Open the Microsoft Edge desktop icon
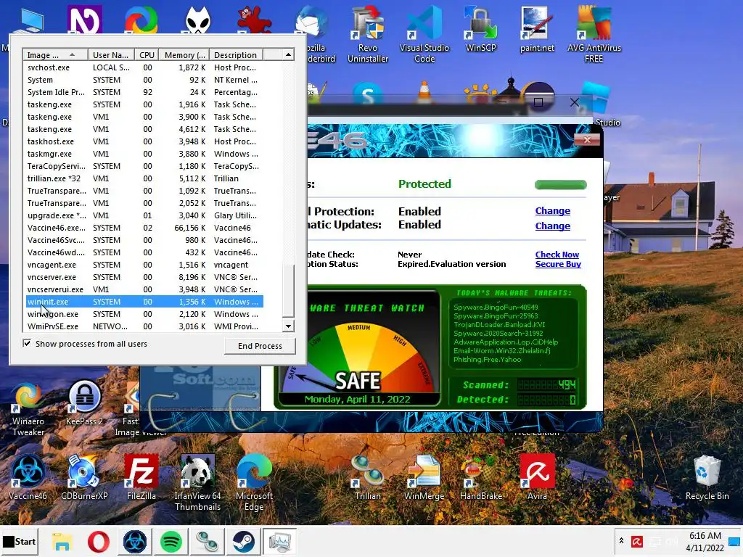This screenshot has height=557, width=743. (x=254, y=483)
